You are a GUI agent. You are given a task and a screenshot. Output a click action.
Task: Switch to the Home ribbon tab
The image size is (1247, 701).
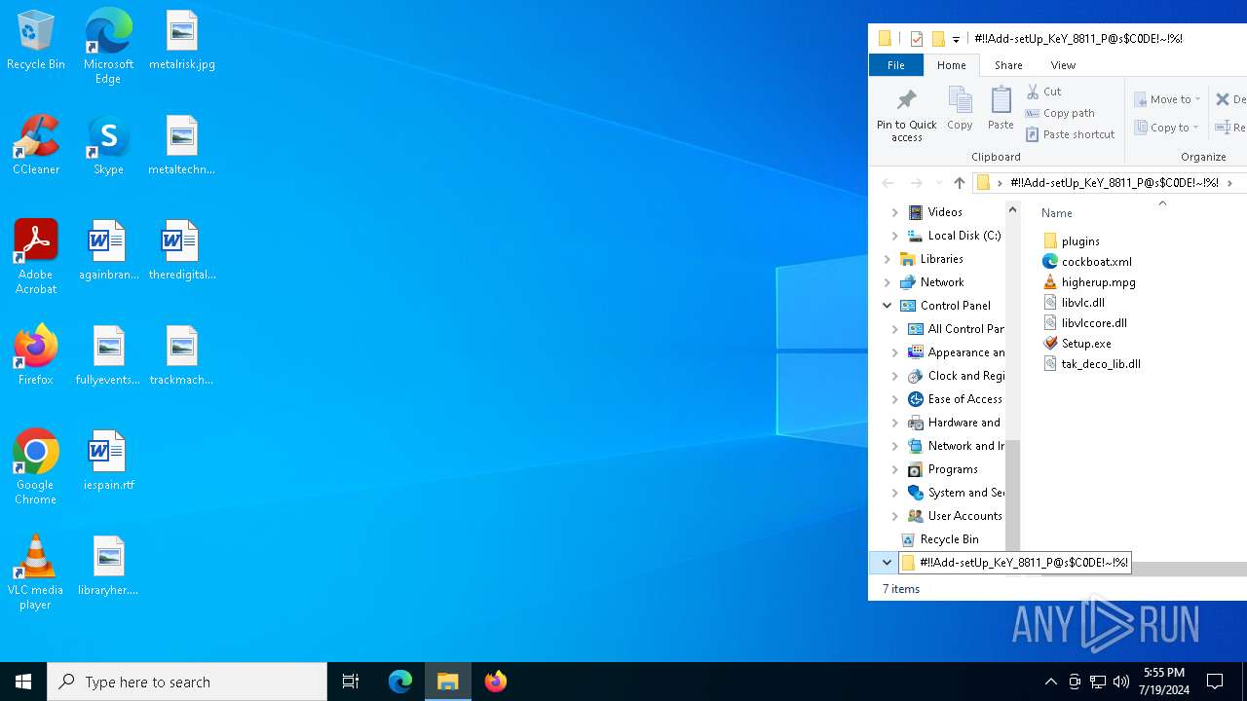951,65
